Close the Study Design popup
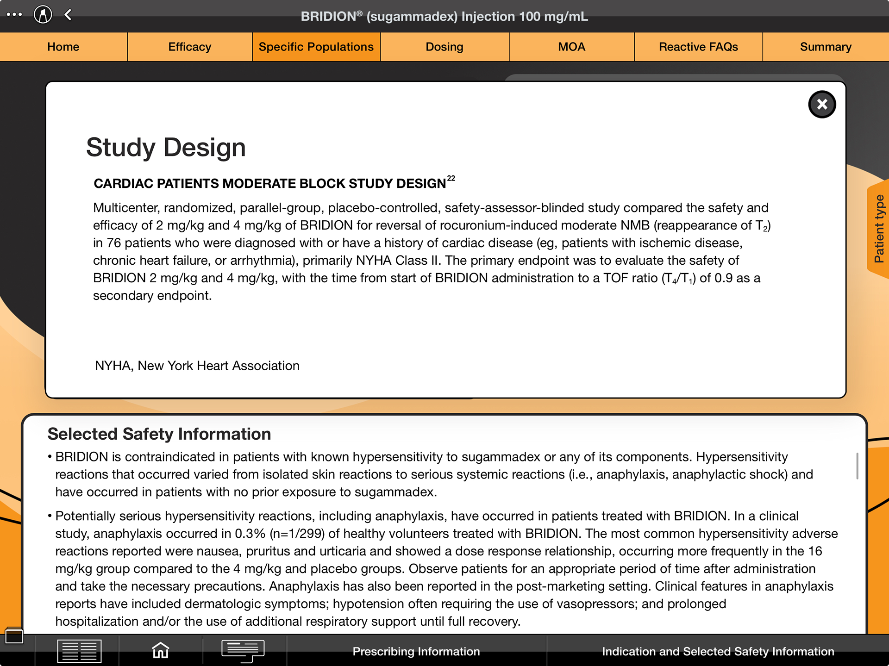Screen dimensions: 889x666 tap(822, 104)
